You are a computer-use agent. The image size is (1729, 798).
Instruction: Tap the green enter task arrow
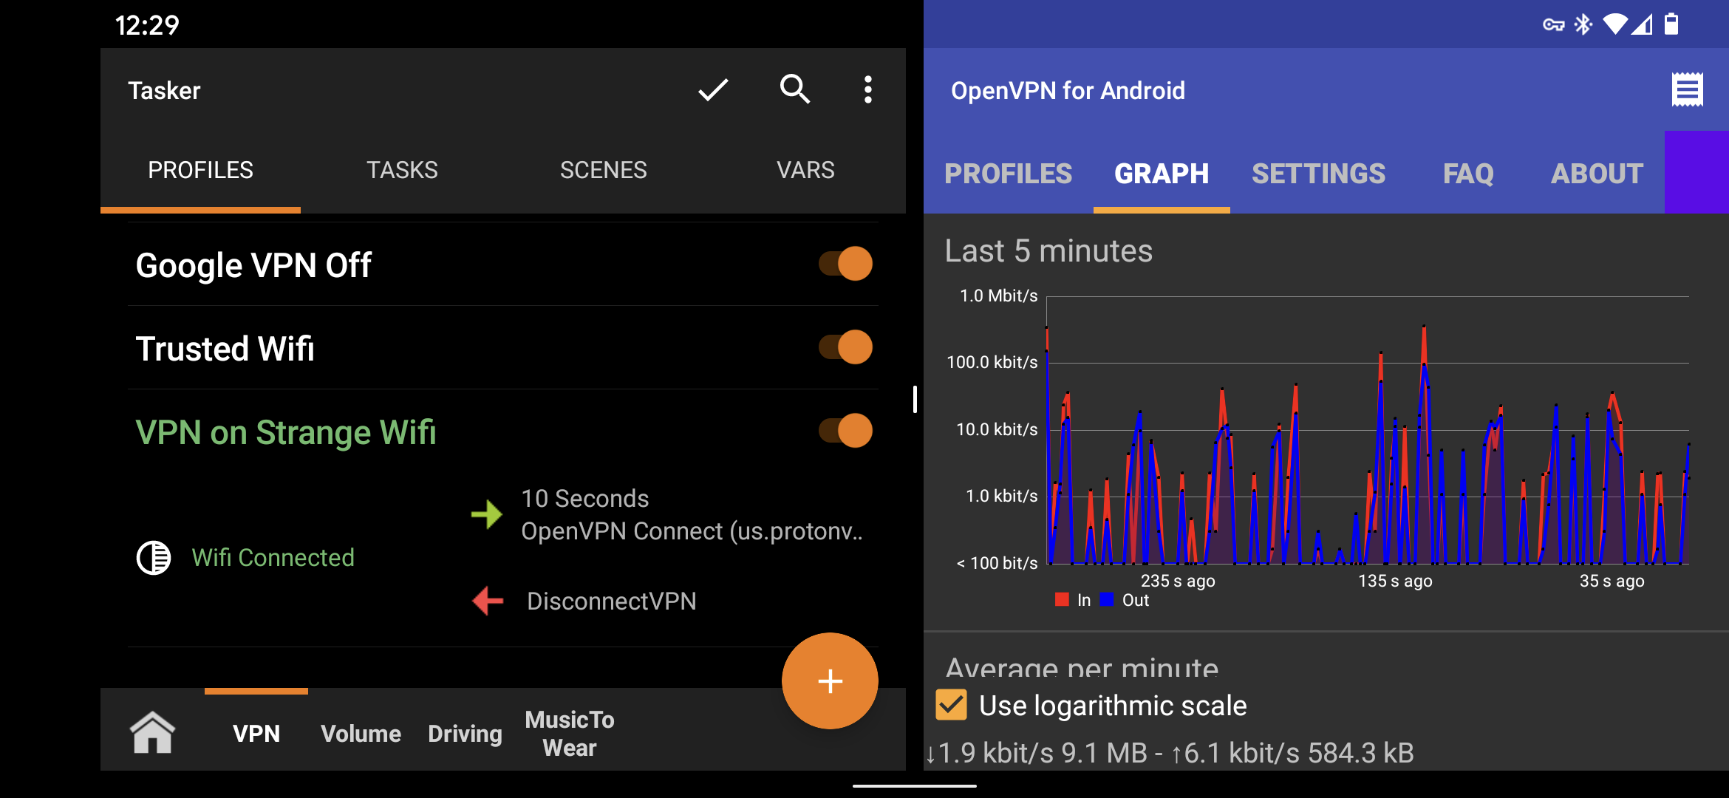click(487, 514)
